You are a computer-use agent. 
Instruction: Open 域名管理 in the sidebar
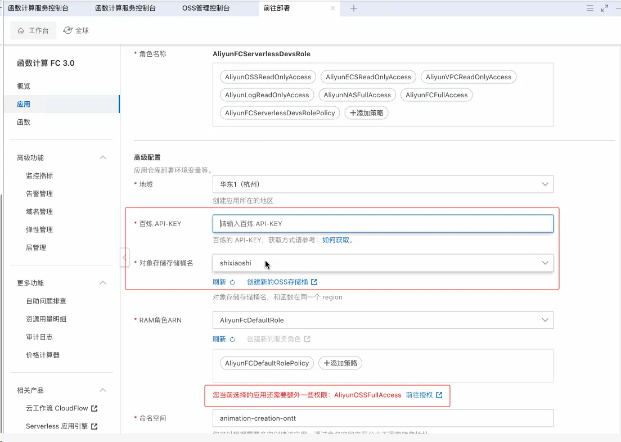click(x=39, y=211)
